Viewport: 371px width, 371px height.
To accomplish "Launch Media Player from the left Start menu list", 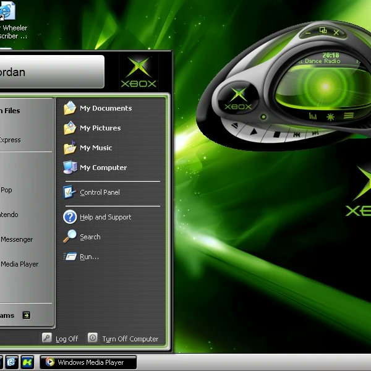I will 19,264.
